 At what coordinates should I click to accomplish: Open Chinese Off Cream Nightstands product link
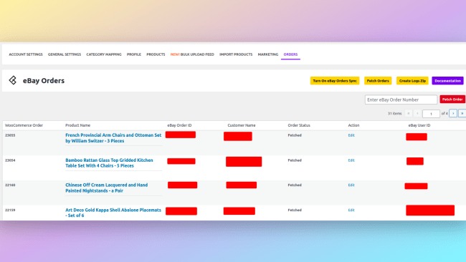point(106,188)
